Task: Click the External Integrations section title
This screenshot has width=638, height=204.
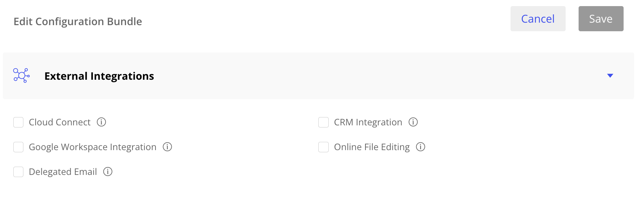Action: click(x=99, y=76)
